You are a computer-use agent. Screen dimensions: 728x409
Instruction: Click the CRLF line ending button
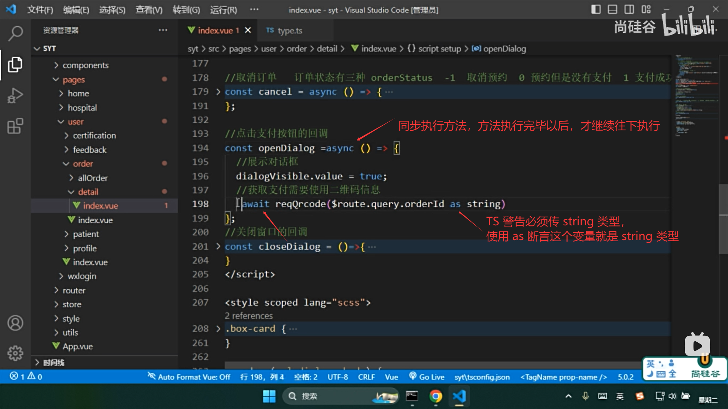click(366, 377)
